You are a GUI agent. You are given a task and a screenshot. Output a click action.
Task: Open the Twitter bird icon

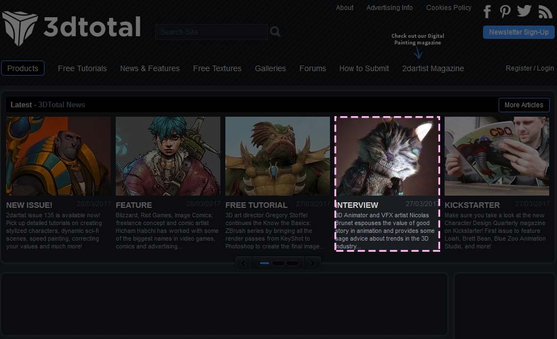point(524,11)
